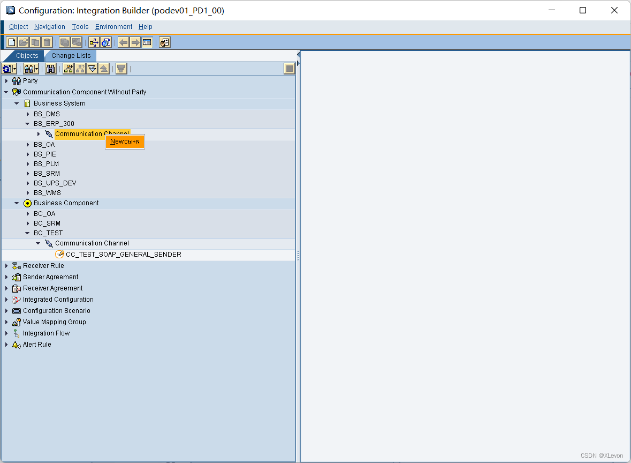
Task: Expand the BS_SRM node
Action: [x=28, y=174]
